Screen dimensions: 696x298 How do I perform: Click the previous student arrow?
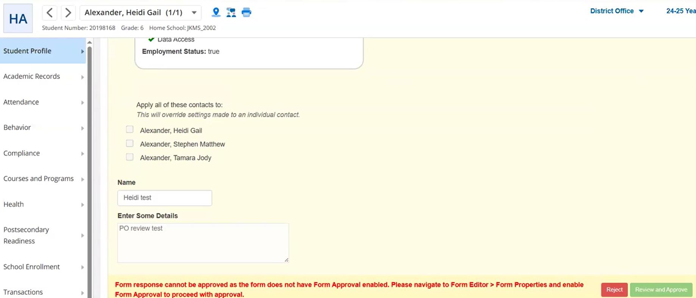click(50, 13)
